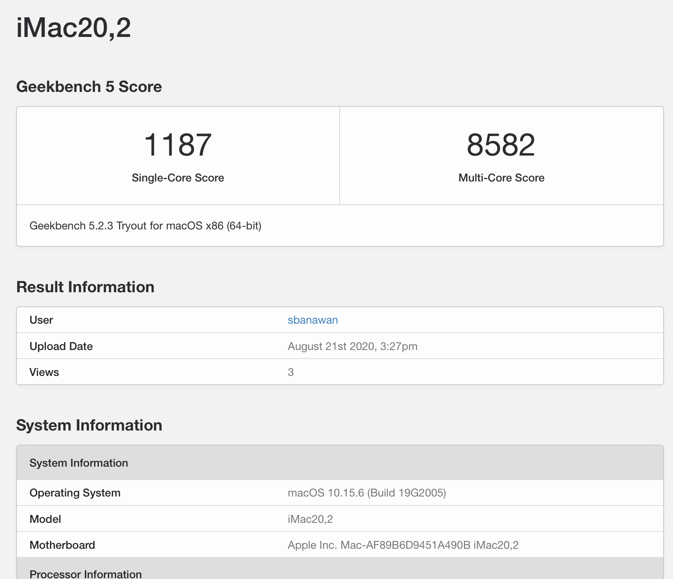Click the Apple Inc. Mac-AF89B6D9451A490B motherboard value
Viewport: 673px width, 579px height.
403,545
